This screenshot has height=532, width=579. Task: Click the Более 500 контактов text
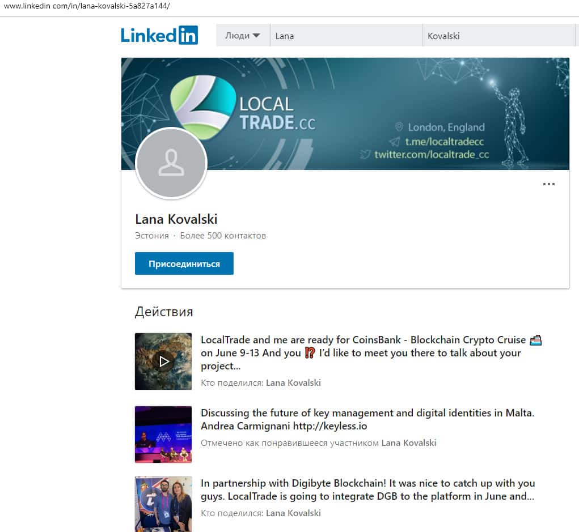223,236
